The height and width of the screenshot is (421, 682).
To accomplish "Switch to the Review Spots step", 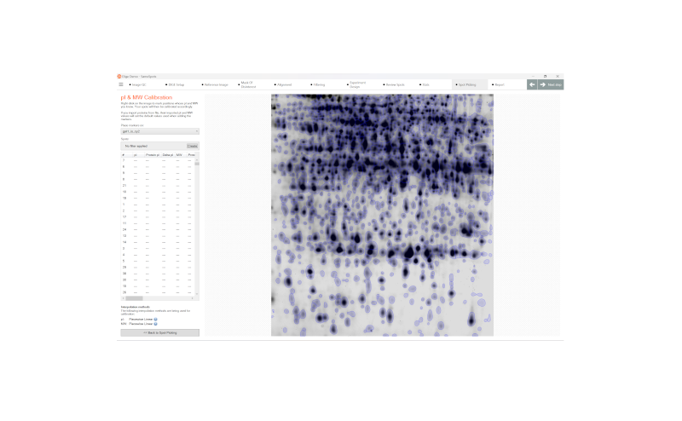I will [x=394, y=85].
